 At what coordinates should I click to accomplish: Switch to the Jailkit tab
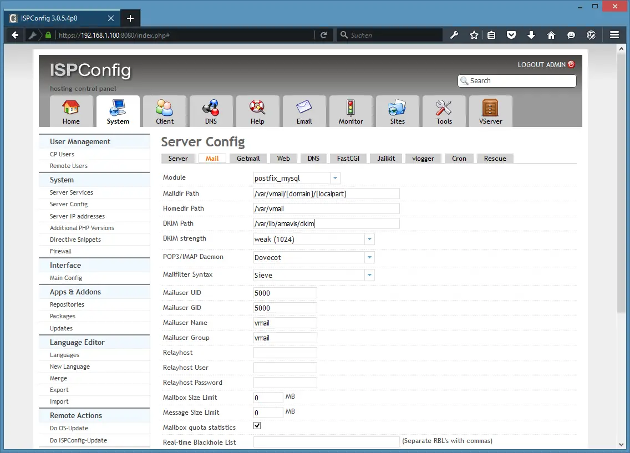[x=386, y=159]
